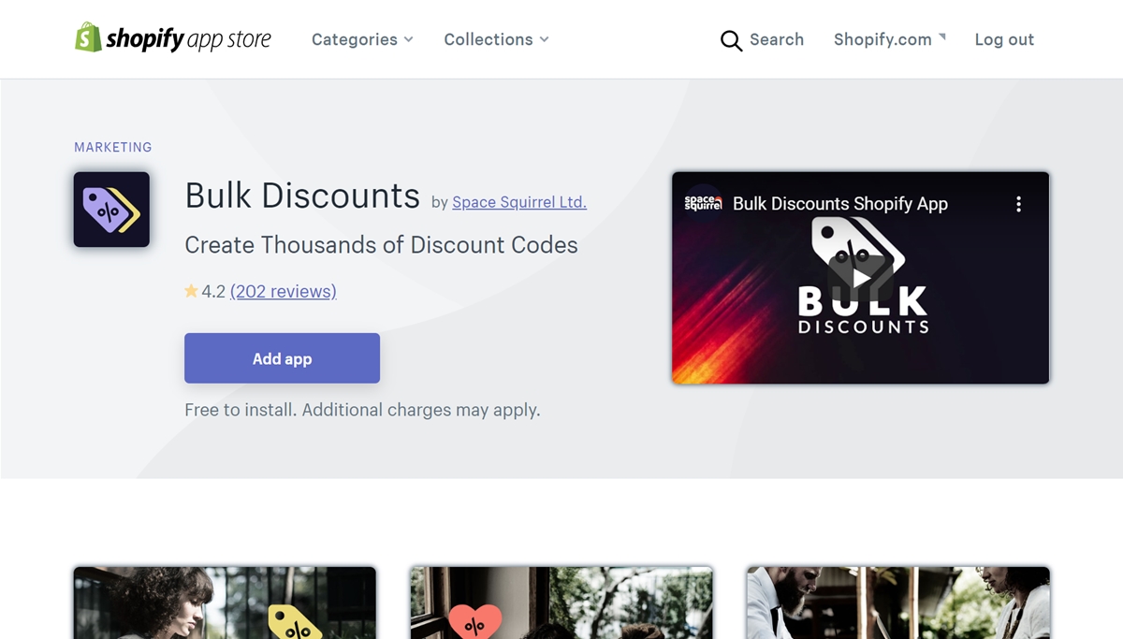The height and width of the screenshot is (639, 1123).
Task: Click the search magnifier icon
Action: (x=731, y=40)
